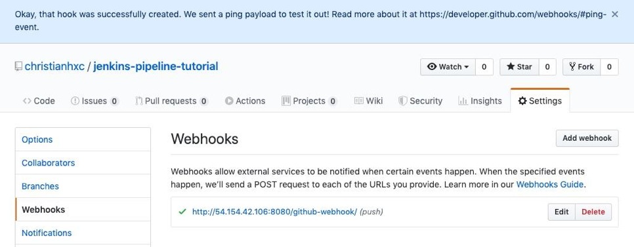
Task: Click the eye icon on Watch button
Action: pyautogui.click(x=432, y=67)
